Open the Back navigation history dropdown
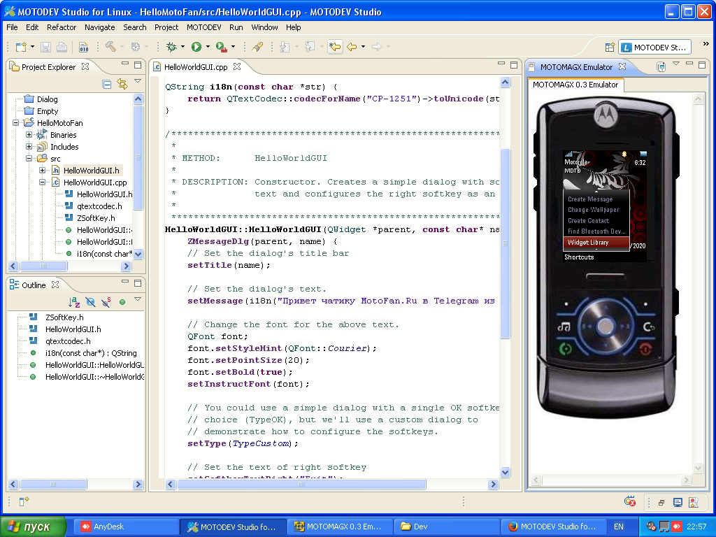The width and height of the screenshot is (716, 537). tap(363, 47)
